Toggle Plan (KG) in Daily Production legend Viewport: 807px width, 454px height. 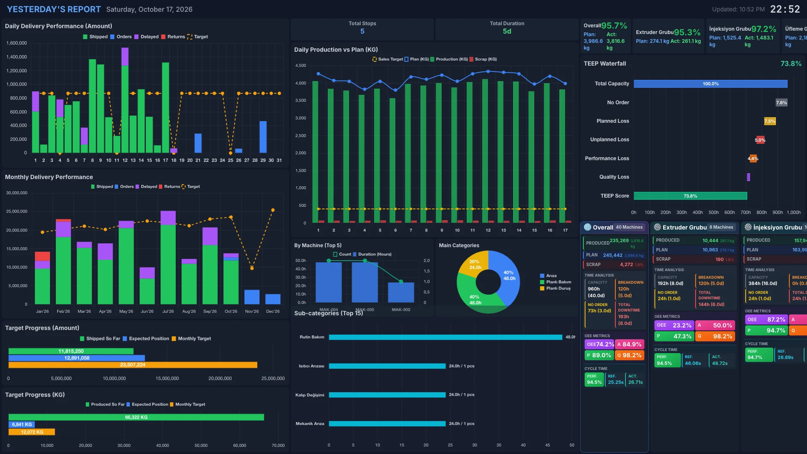[x=417, y=59]
